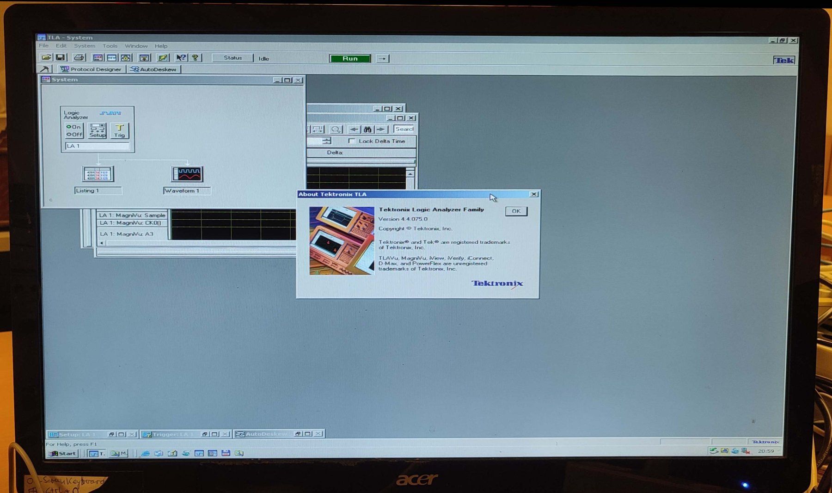Click the search backward arrow in Waveform window

[354, 129]
